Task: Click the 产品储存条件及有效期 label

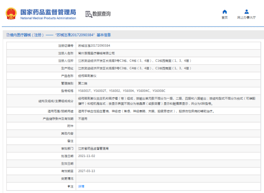Action: pyautogui.click(x=58, y=119)
